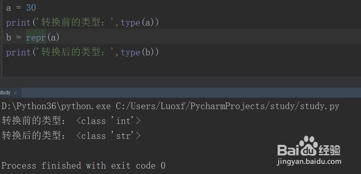Image resolution: width=361 pixels, height=174 pixels.
Task: Click the code line 'a = 30'
Action: coord(21,8)
